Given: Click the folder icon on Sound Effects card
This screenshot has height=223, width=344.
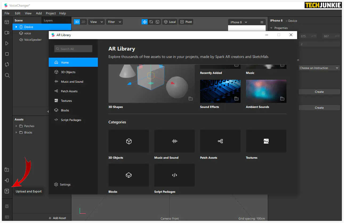Looking at the screenshot, I should coord(236,99).
